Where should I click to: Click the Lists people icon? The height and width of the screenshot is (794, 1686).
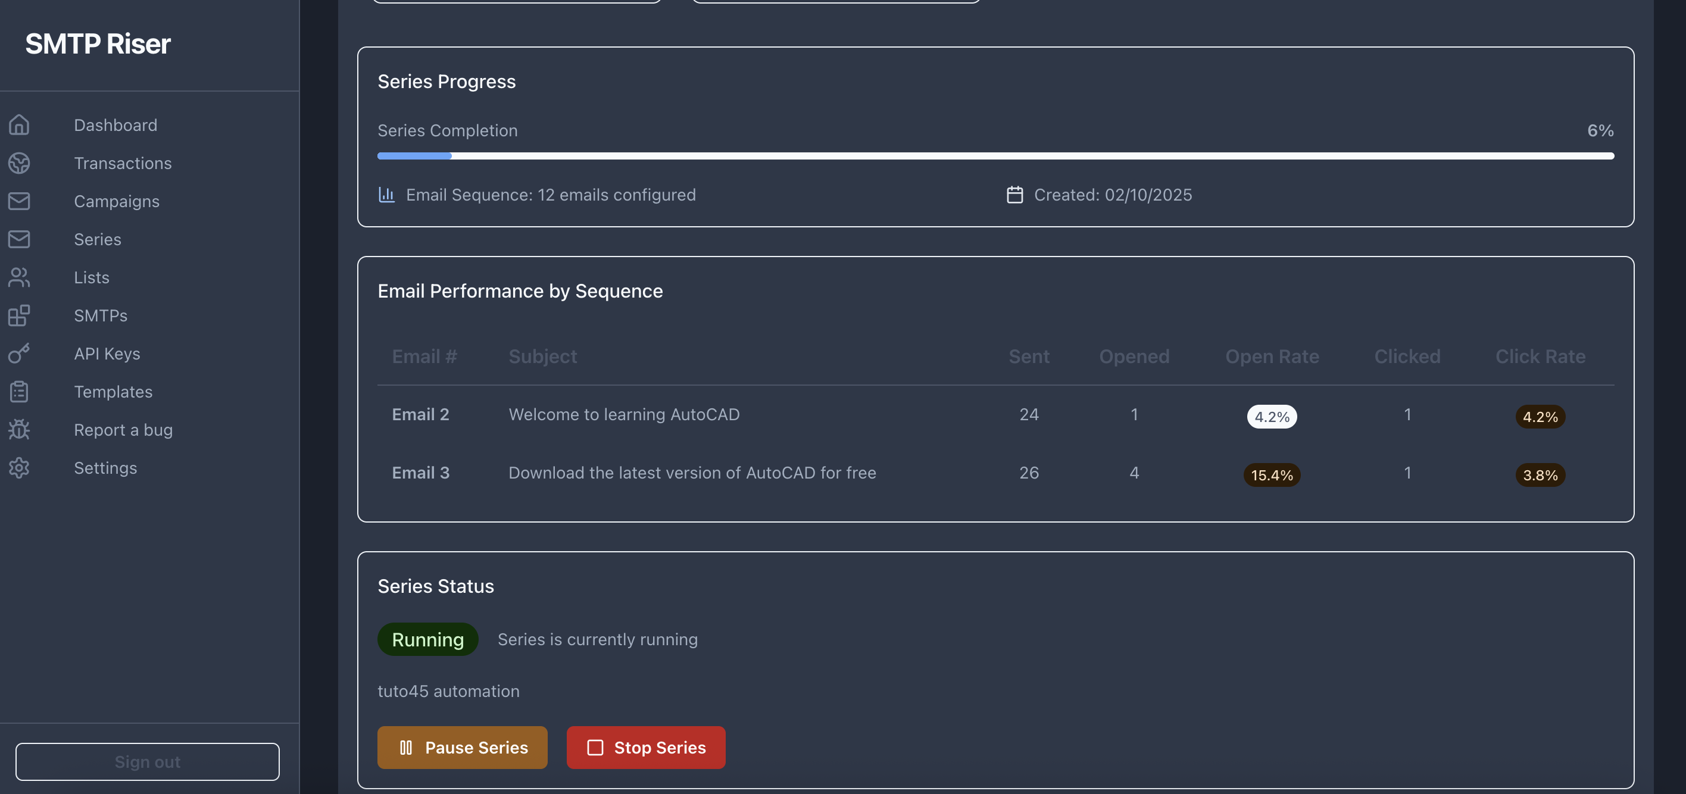pos(19,277)
